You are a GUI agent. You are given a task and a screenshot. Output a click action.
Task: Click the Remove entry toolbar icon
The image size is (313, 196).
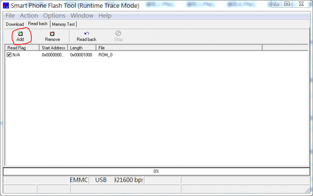coord(52,34)
